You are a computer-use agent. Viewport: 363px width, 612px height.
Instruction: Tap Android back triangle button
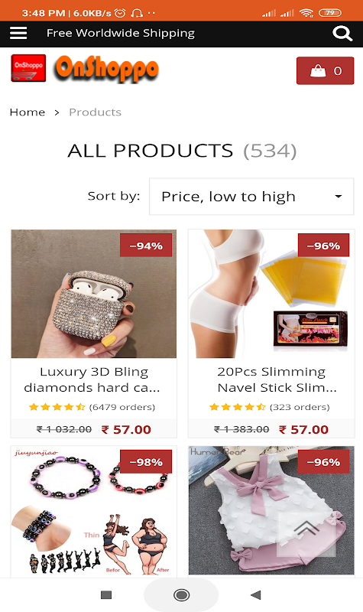click(256, 595)
